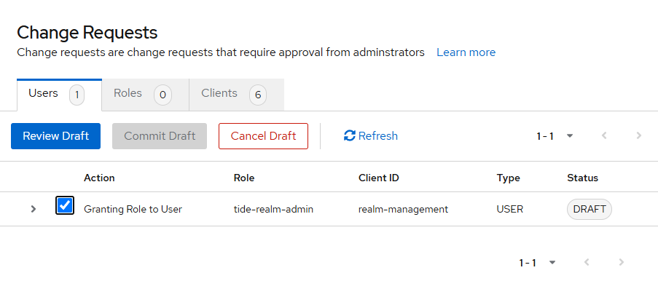The height and width of the screenshot is (281, 658).
Task: Click the Cancel Draft button
Action: (264, 136)
